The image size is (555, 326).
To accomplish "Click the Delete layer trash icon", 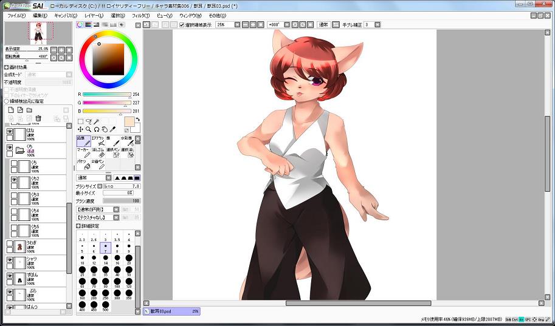I will click(38, 118).
